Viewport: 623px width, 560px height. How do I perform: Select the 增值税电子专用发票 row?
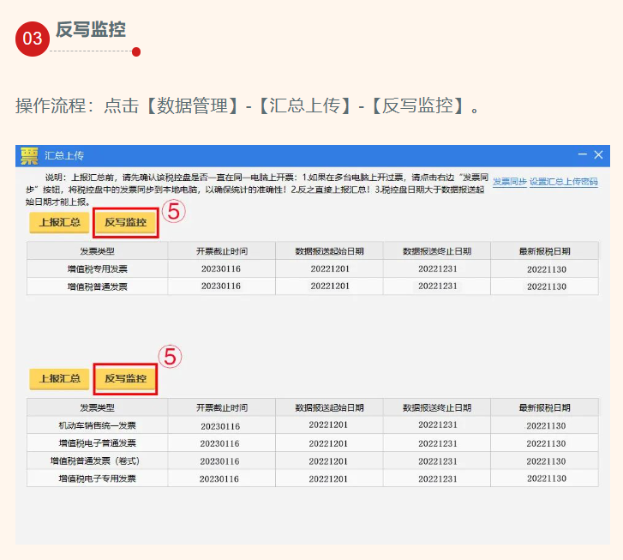(x=97, y=479)
